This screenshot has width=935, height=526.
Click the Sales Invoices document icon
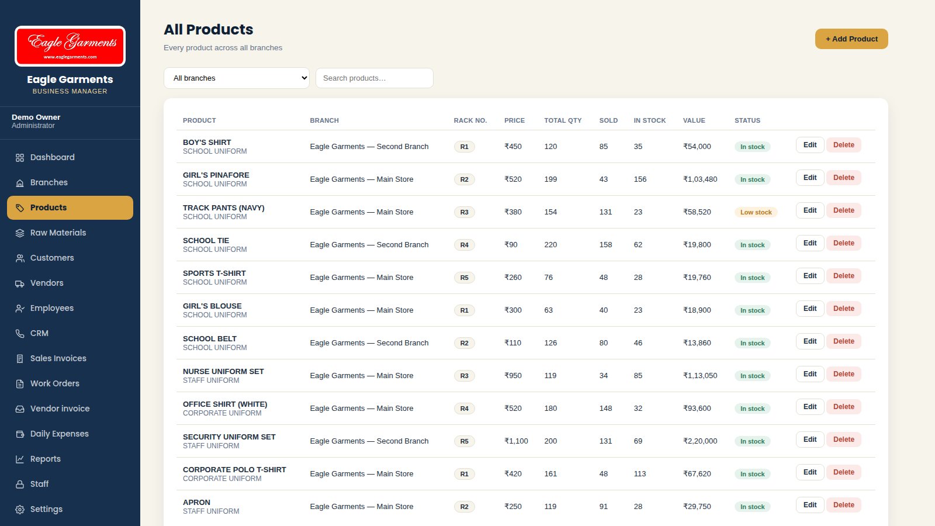coord(20,359)
